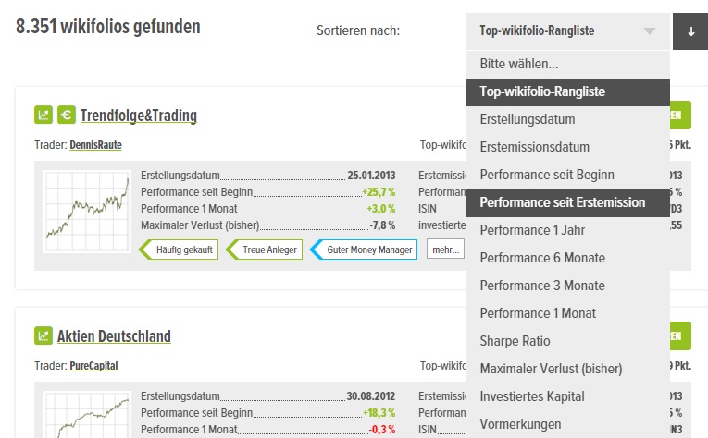Click chart icon next to Aktien Deutschland
The image size is (708, 438).
click(43, 335)
